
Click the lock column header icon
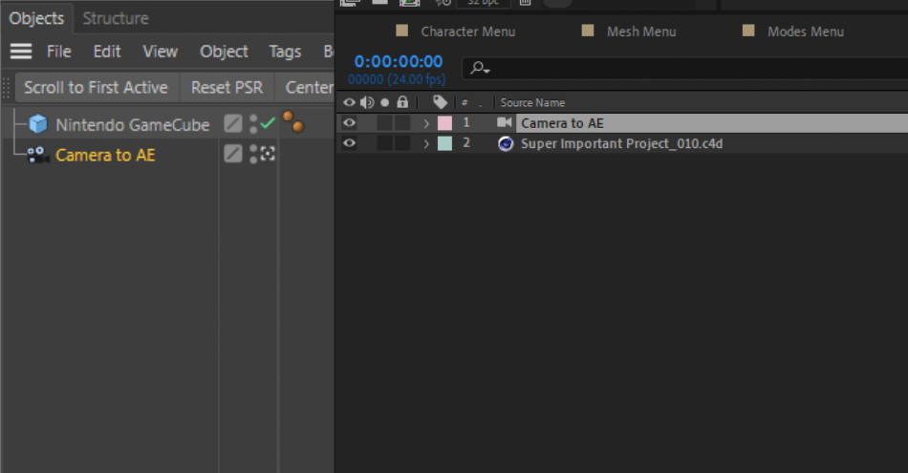coord(402,102)
